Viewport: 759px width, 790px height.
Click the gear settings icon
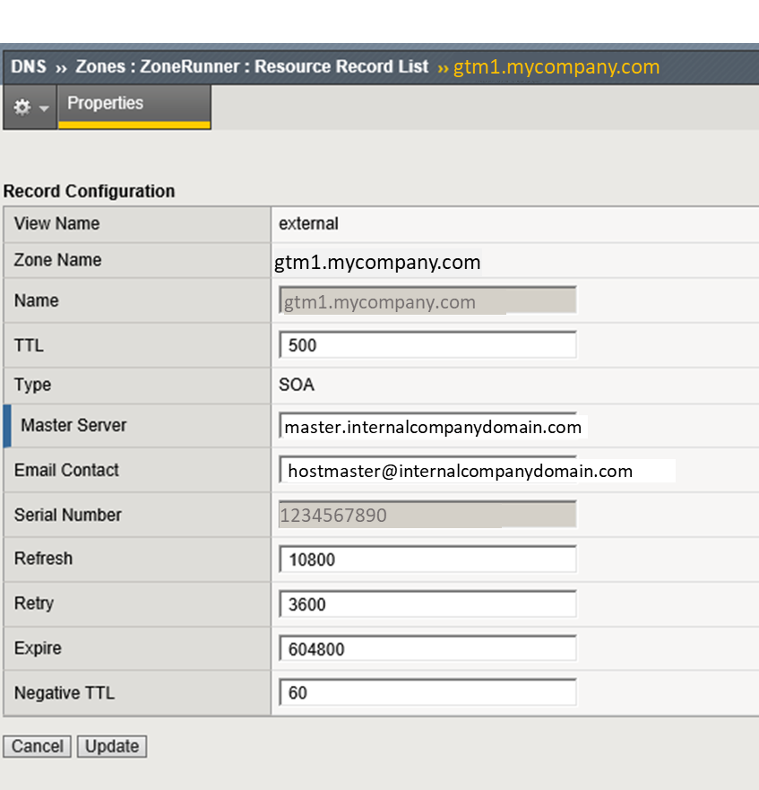22,108
